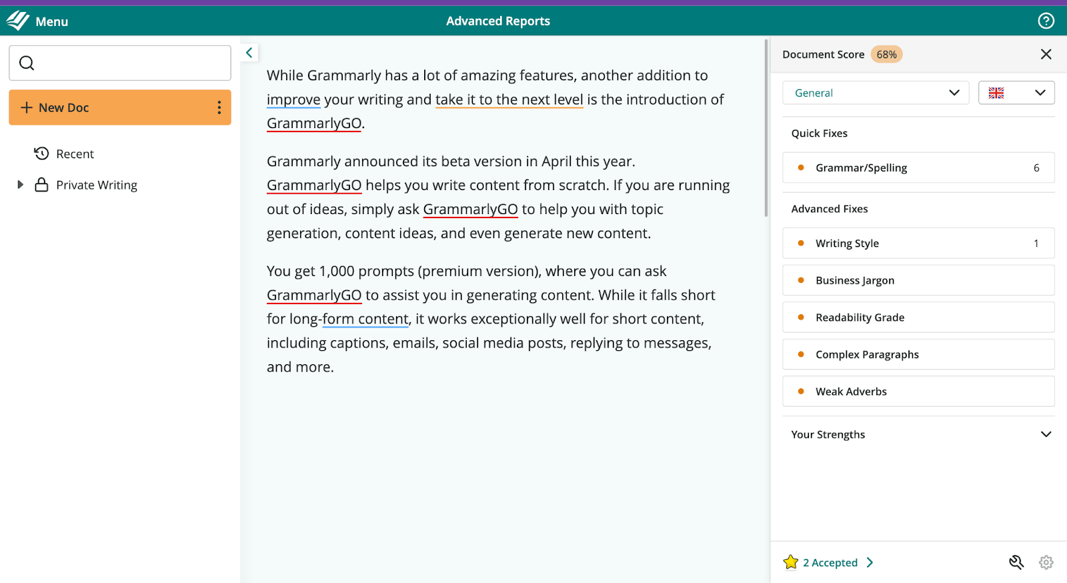Screen dimensions: 1067x583
Task: Click the New Doc button
Action: pyautogui.click(x=120, y=107)
